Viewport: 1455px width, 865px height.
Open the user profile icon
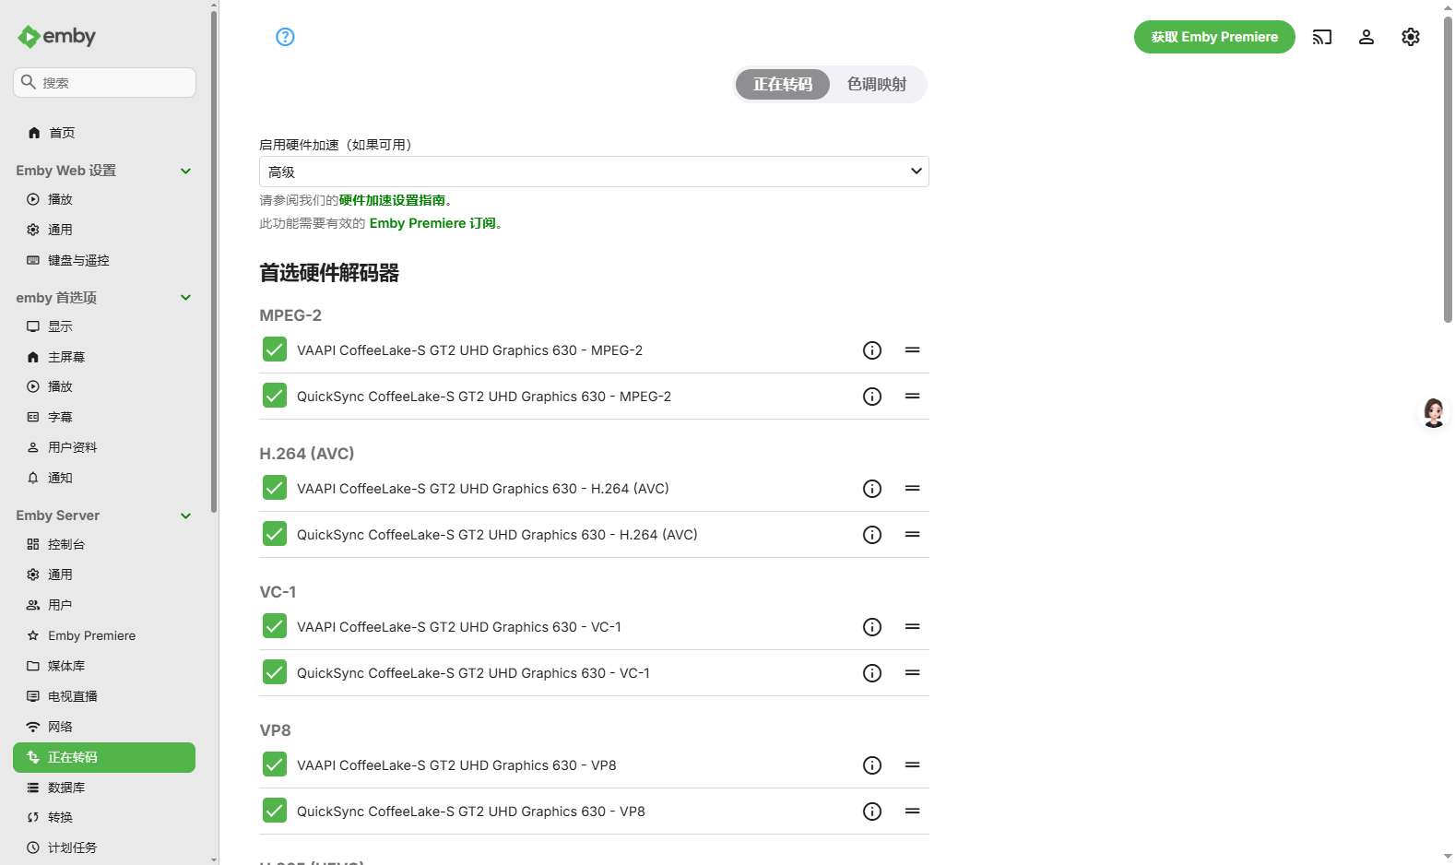point(1366,37)
